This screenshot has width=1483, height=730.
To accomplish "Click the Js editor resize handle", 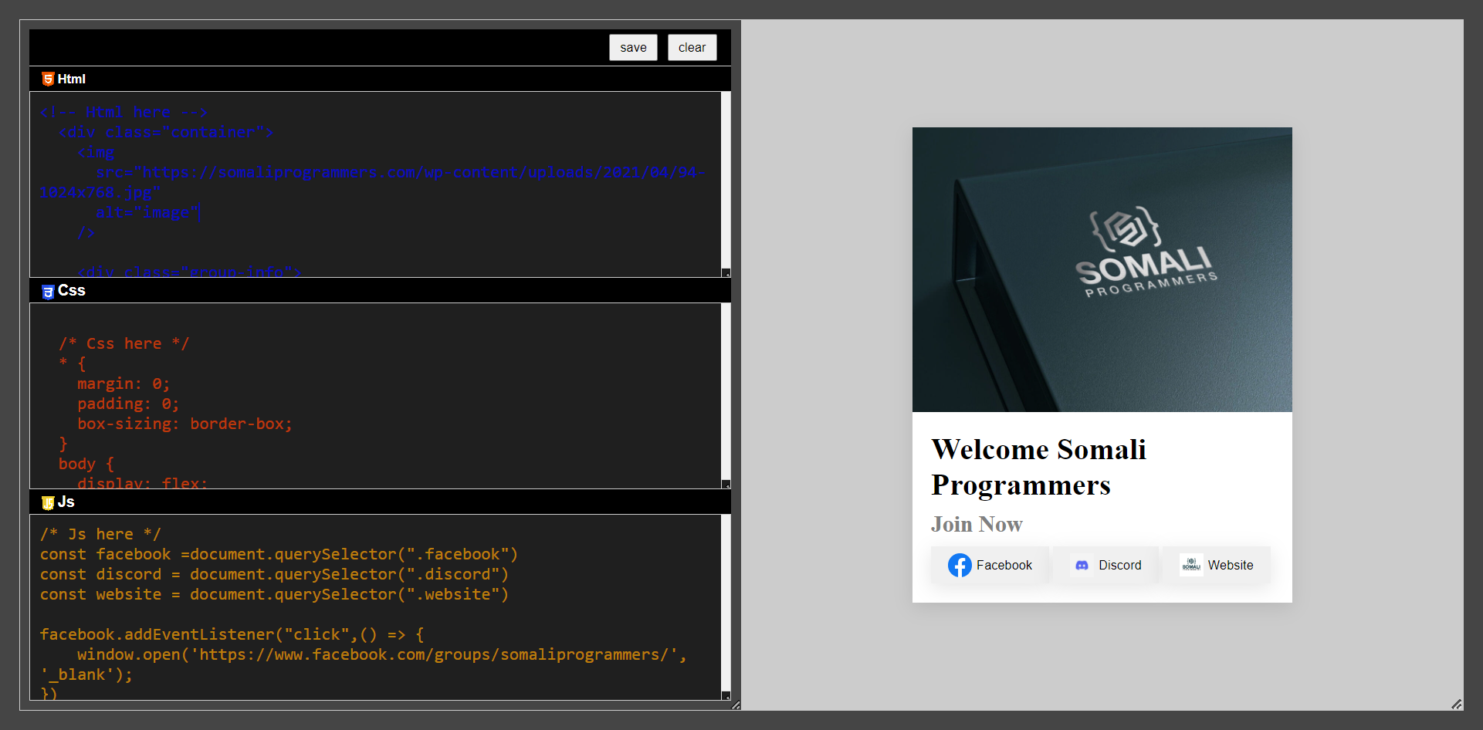I will pyautogui.click(x=726, y=695).
